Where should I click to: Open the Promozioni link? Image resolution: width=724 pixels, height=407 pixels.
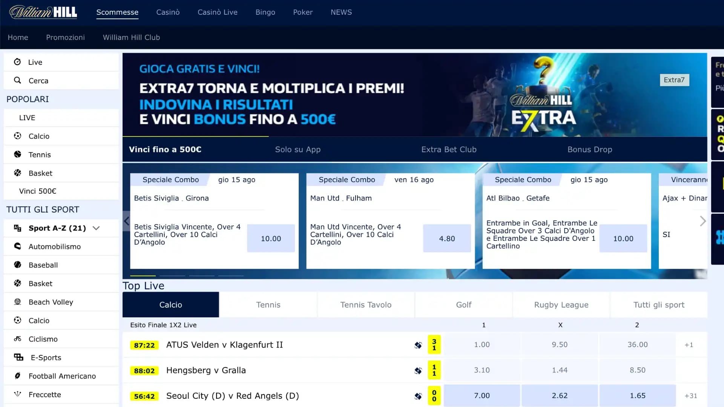65,37
